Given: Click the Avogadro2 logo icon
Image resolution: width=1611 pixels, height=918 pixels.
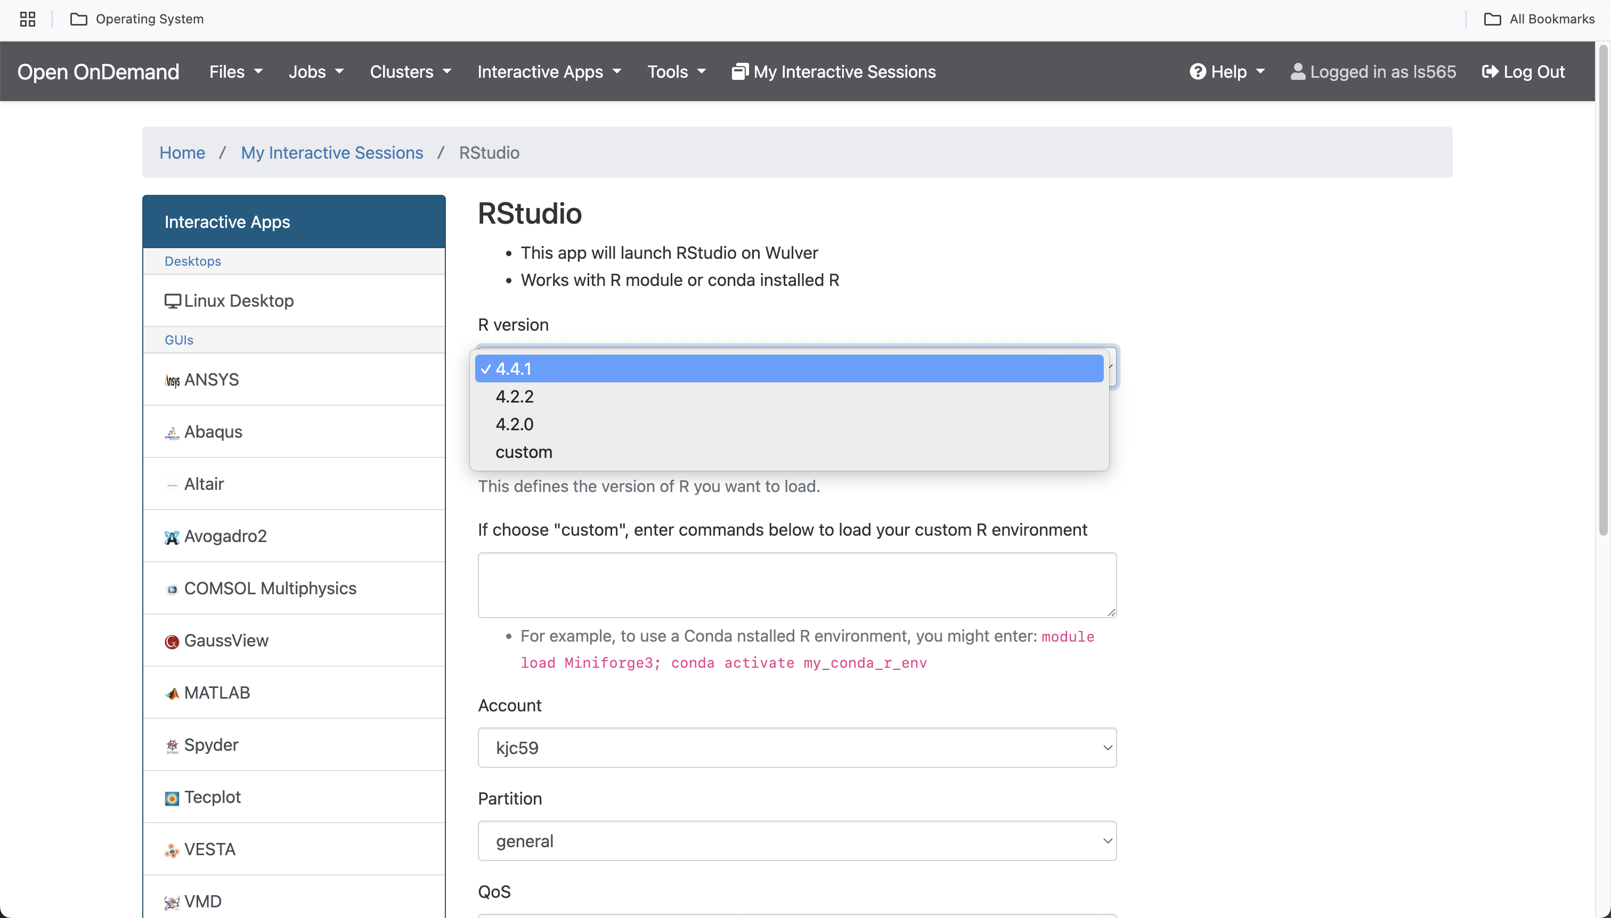Looking at the screenshot, I should (x=172, y=537).
